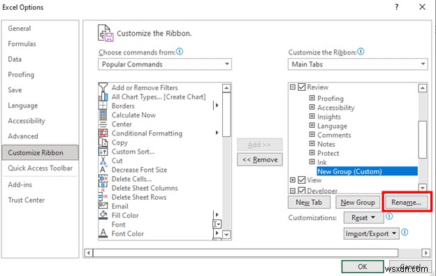Click the Conditional Formatting icon

coord(103,133)
